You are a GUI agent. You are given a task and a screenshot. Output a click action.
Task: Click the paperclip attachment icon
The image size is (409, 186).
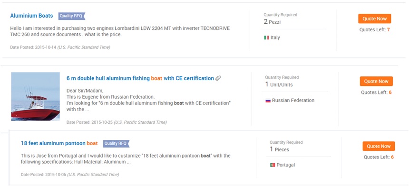pos(218,78)
